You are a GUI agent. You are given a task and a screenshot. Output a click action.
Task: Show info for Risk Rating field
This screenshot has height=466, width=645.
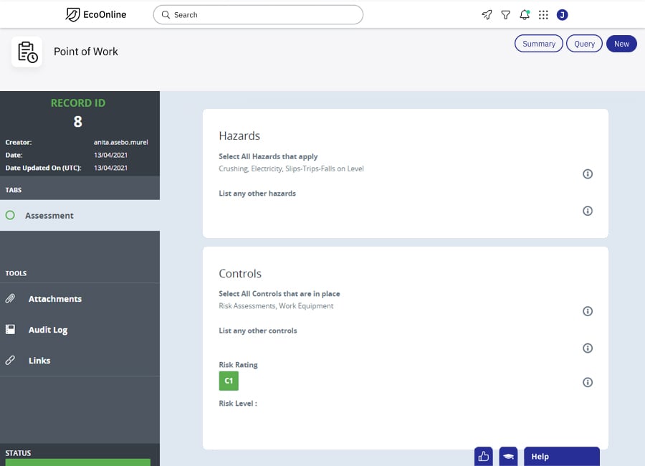point(588,382)
